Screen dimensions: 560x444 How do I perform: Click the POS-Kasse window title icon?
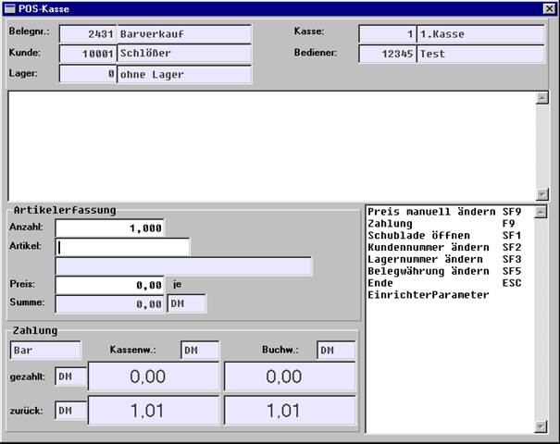coord(9,8)
